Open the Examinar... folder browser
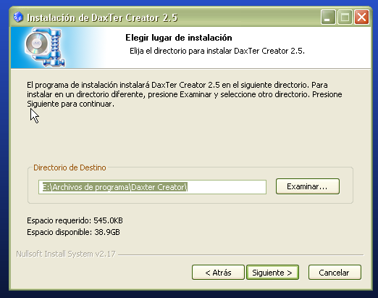This screenshot has width=378, height=298. (308, 186)
